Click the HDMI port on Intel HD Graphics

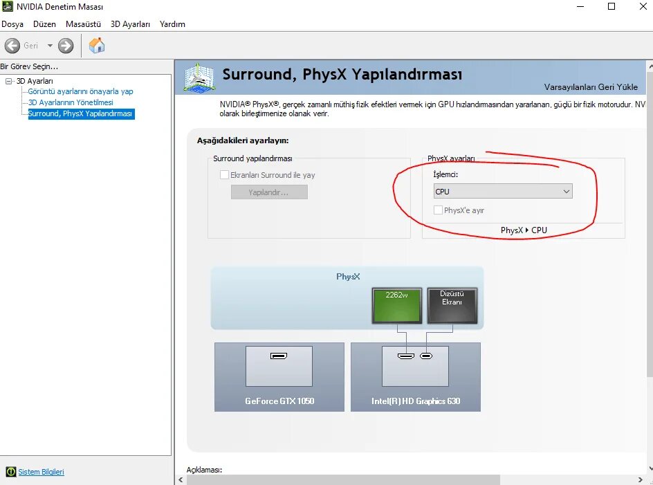(405, 356)
